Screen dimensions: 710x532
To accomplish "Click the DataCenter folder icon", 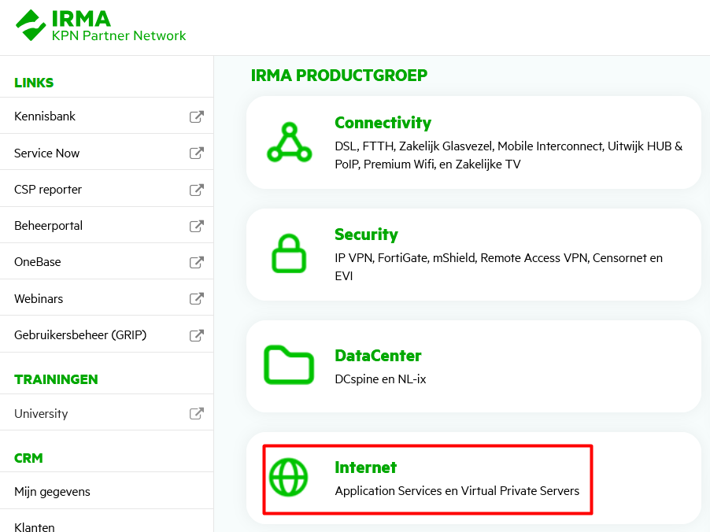I will pos(289,366).
